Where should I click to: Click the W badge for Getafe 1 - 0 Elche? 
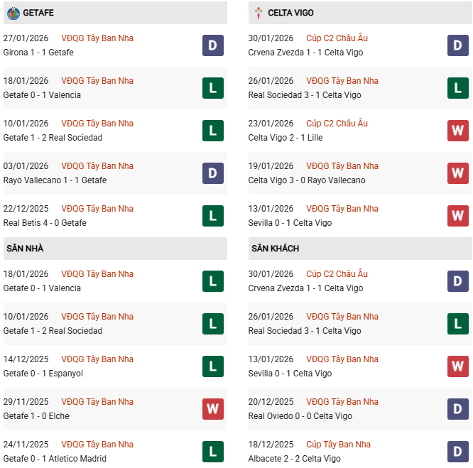point(212,409)
